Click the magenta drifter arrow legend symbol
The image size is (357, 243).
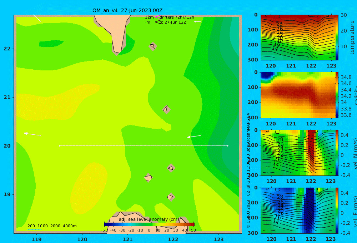click(157, 17)
